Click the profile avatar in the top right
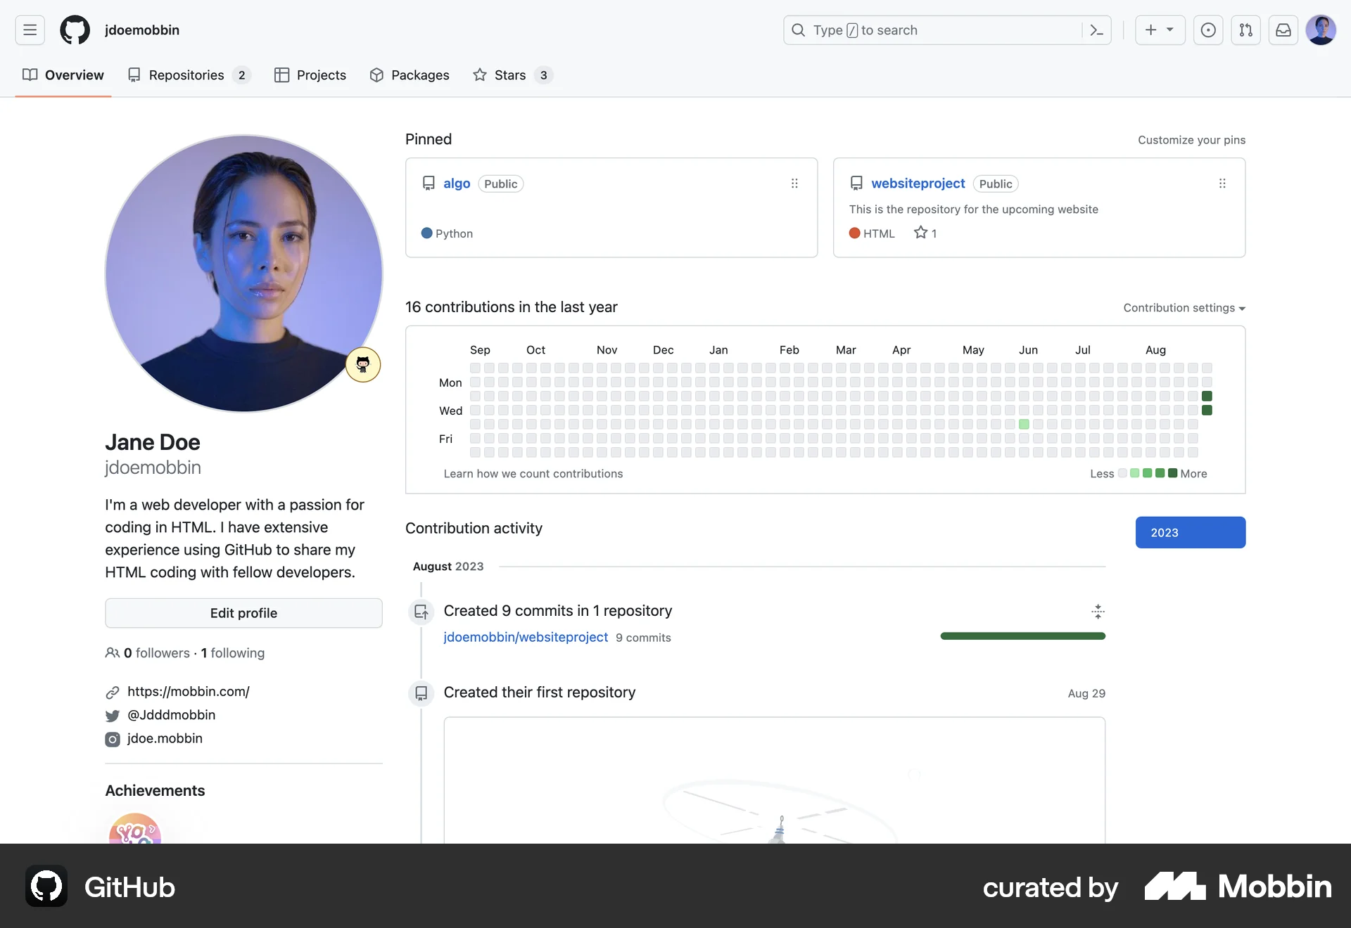 coord(1321,30)
